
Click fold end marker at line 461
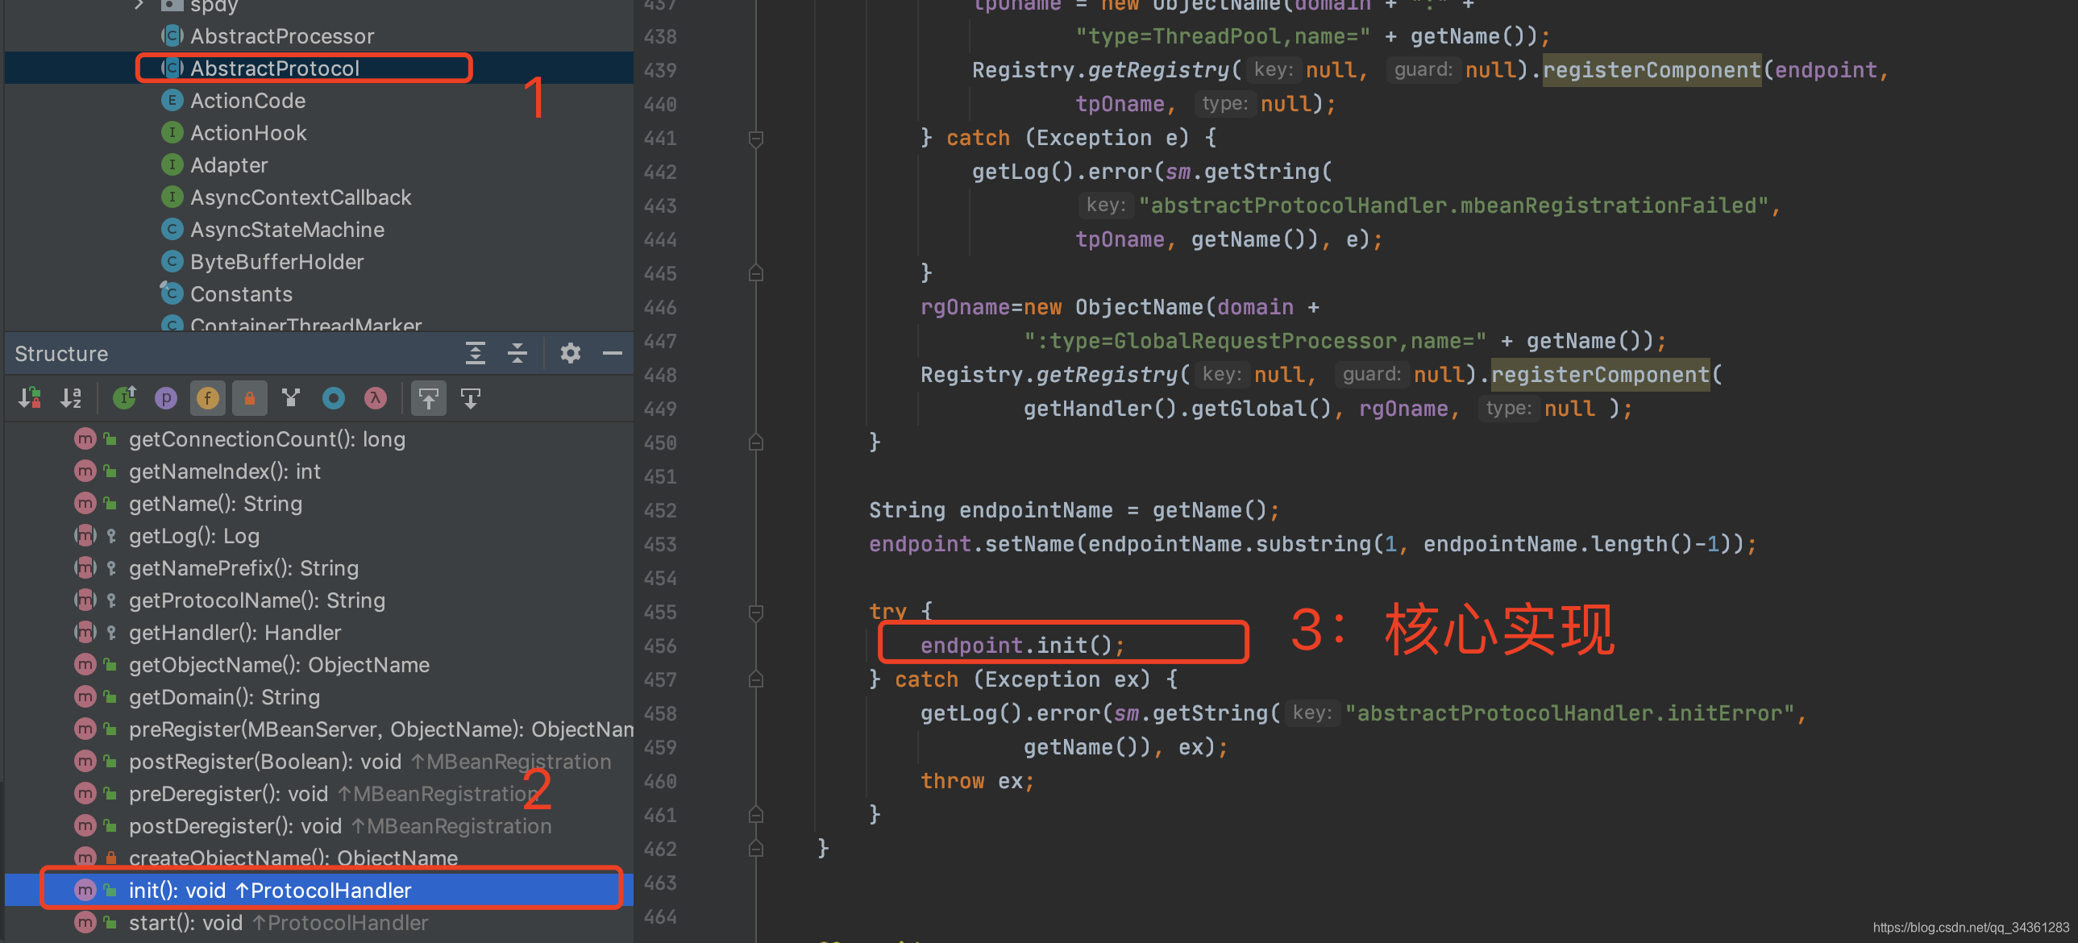pos(756,815)
